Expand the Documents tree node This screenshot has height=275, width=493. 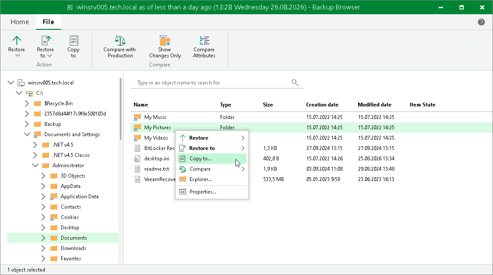point(44,238)
